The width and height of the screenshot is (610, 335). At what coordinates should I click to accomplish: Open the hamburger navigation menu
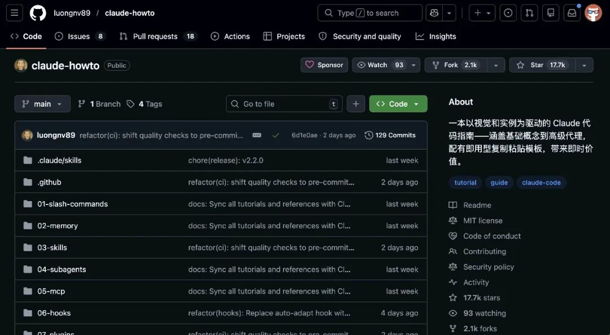point(14,13)
